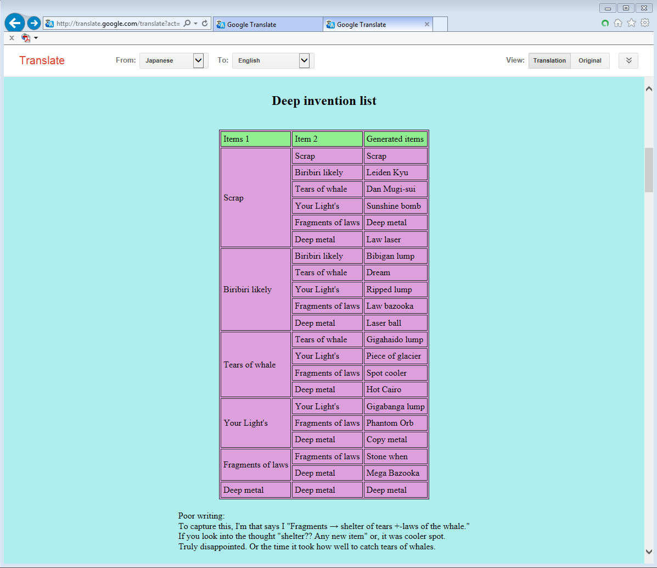Open the To language dropdown showing English
The width and height of the screenshot is (657, 568).
[271, 60]
